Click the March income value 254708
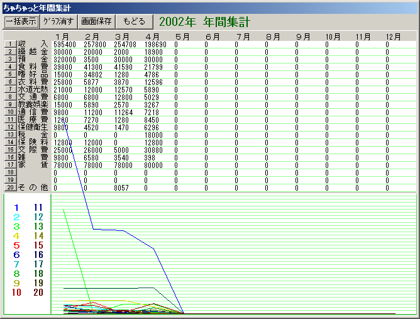Image resolution: width=420 pixels, height=319 pixels. tap(125, 45)
